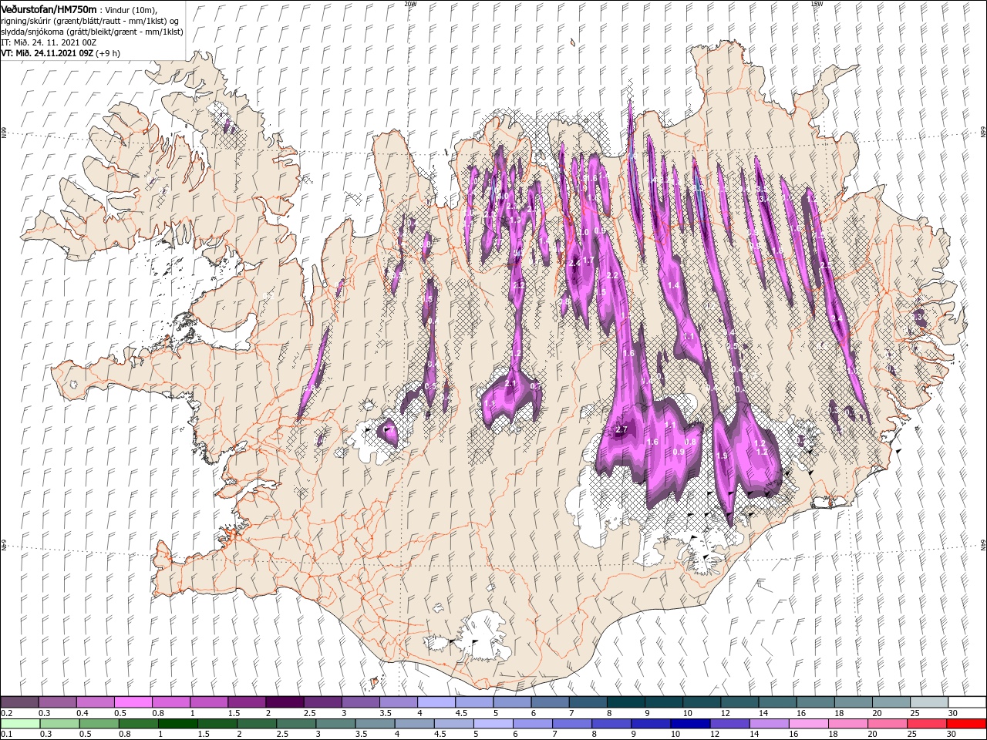Select upper scale swatch between 10 and 12
The image size is (987, 740).
pyautogui.click(x=702, y=701)
